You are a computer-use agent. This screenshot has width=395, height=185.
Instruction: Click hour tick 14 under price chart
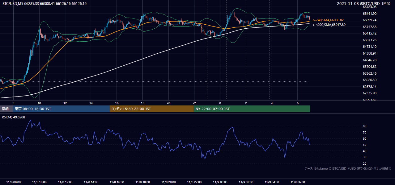coord(91,103)
